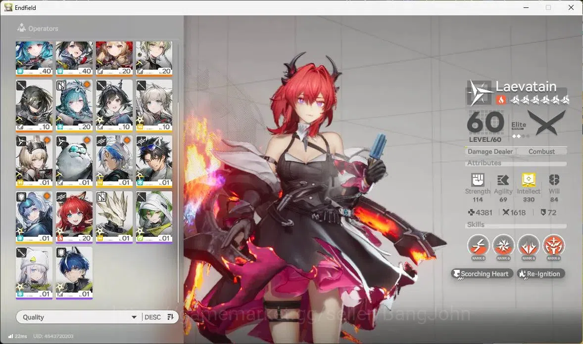Click the Strength value 114
Viewport: 583px width, 344px height.
pyautogui.click(x=478, y=200)
